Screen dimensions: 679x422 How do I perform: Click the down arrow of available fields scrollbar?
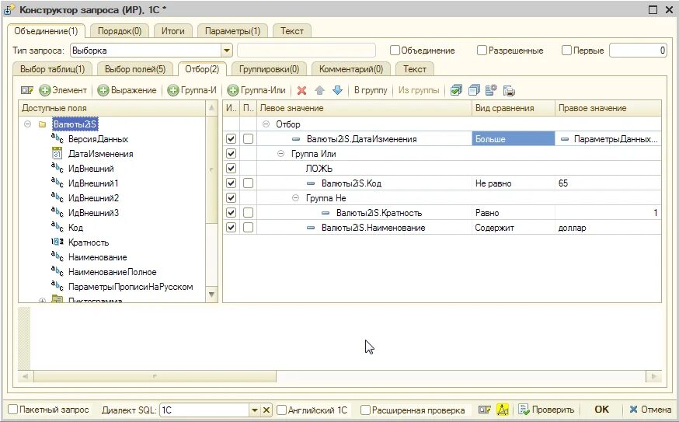click(x=212, y=295)
